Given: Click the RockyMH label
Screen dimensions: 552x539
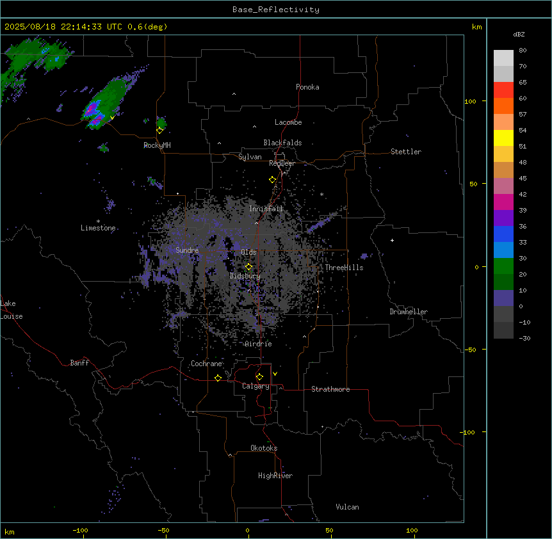Looking at the screenshot, I should click(x=157, y=145).
